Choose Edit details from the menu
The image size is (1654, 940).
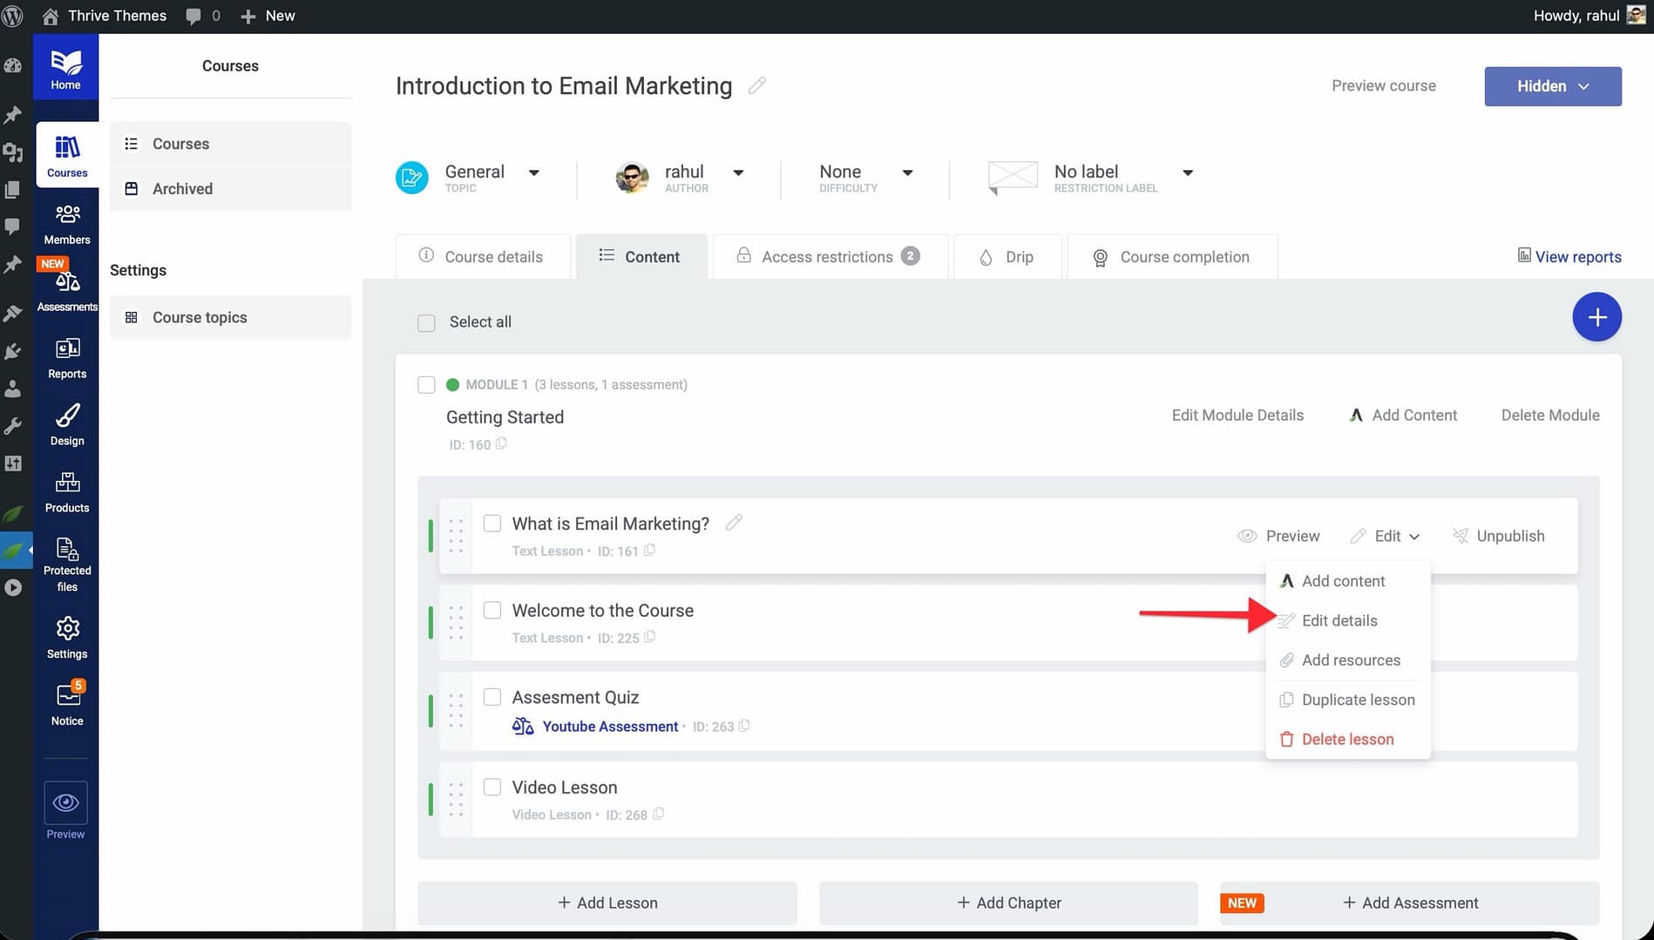tap(1339, 620)
